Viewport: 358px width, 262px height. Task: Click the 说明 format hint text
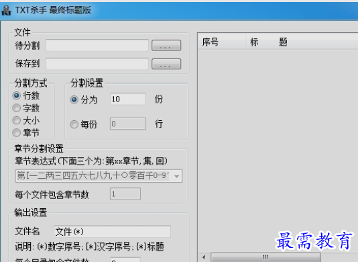click(x=89, y=247)
